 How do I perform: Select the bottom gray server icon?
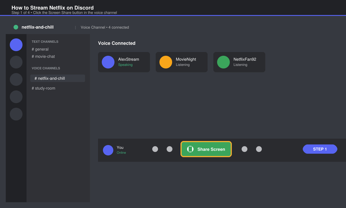click(16, 114)
